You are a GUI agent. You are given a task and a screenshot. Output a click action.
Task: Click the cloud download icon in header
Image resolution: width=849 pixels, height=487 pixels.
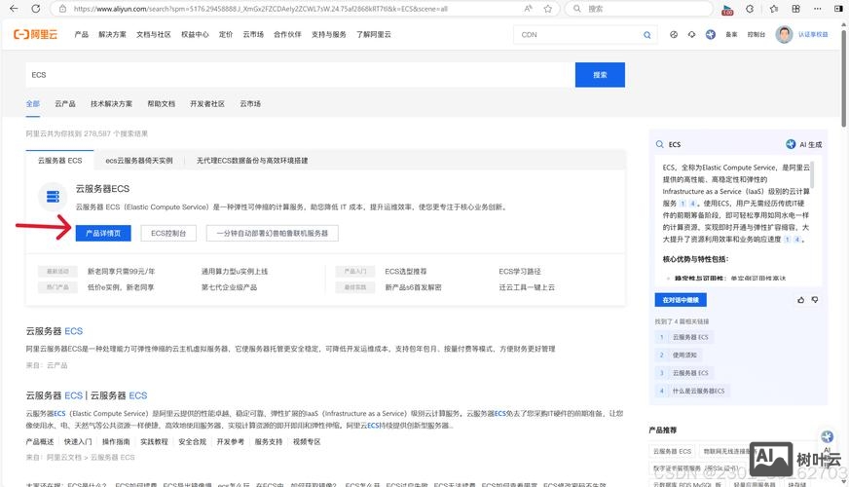coord(692,35)
